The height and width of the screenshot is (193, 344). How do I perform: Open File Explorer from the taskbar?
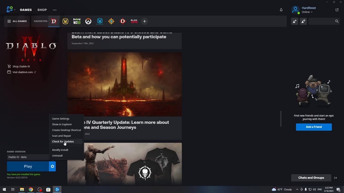pos(22,189)
